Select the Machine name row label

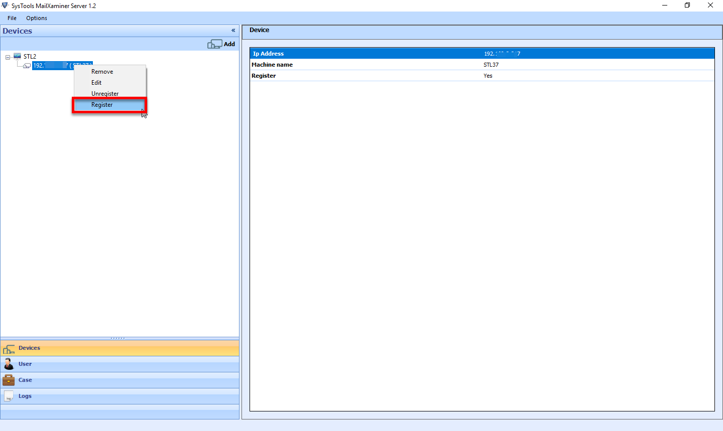pos(272,65)
